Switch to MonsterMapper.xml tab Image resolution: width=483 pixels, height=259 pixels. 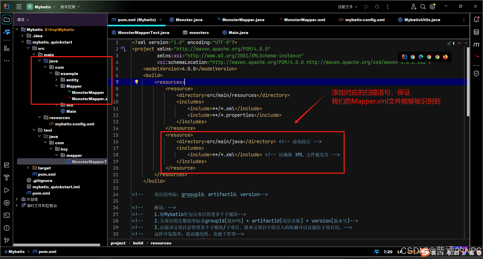click(x=302, y=20)
